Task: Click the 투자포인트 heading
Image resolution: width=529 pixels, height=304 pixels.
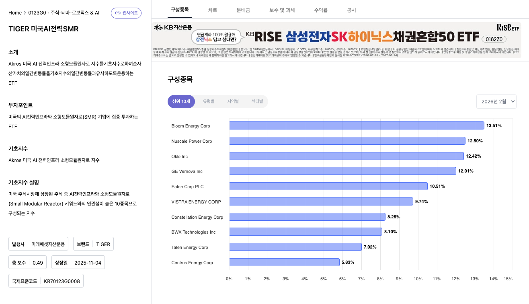Action: [x=21, y=105]
